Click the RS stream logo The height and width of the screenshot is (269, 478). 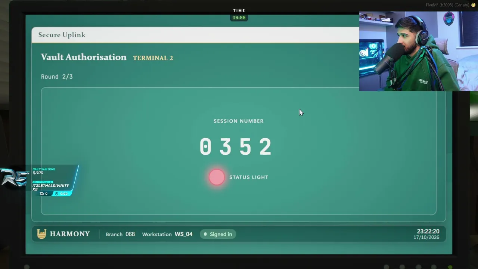(x=14, y=178)
